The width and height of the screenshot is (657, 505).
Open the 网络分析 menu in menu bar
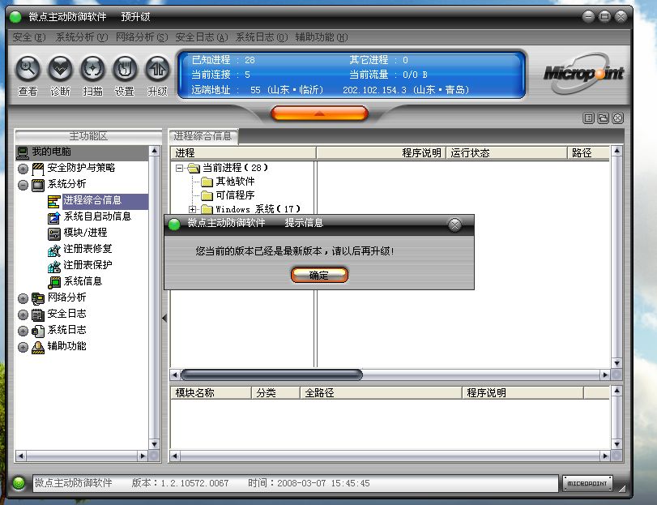[142, 37]
